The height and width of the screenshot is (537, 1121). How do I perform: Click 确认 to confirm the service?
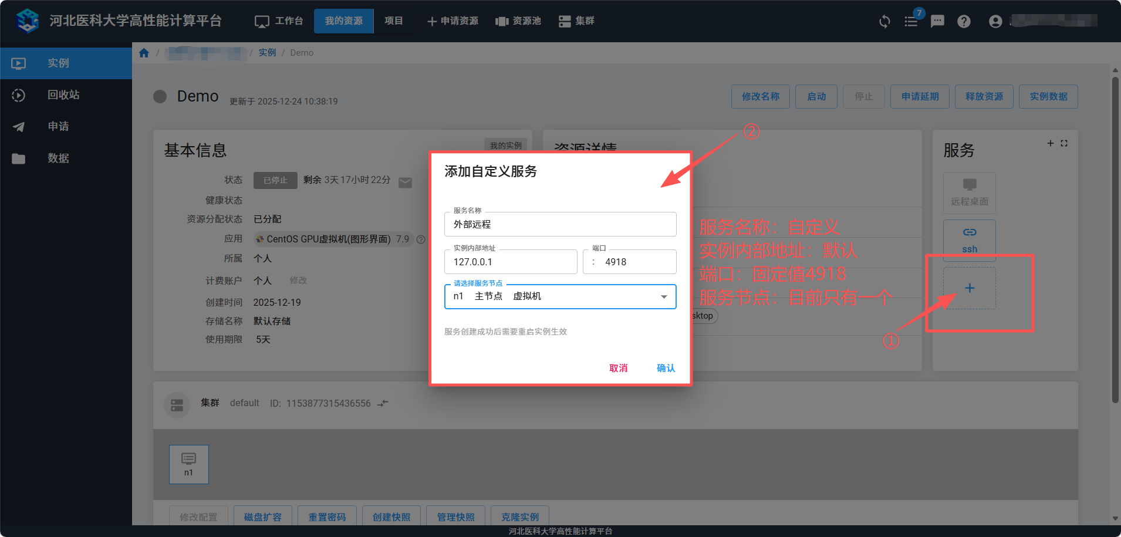[x=666, y=368]
